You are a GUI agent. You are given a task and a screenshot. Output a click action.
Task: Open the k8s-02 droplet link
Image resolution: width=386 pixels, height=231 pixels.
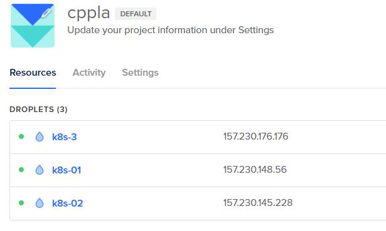click(x=67, y=203)
